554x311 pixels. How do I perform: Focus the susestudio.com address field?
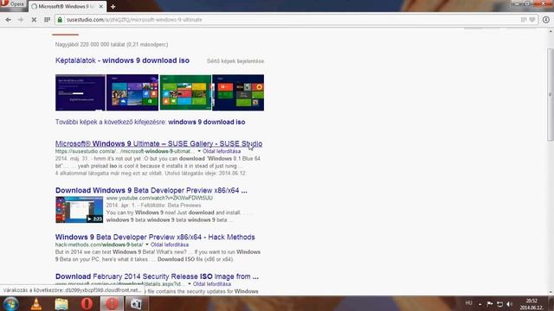pos(290,20)
